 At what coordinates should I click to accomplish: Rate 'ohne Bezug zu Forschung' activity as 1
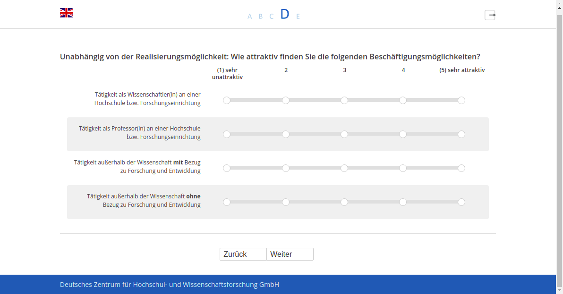(227, 202)
